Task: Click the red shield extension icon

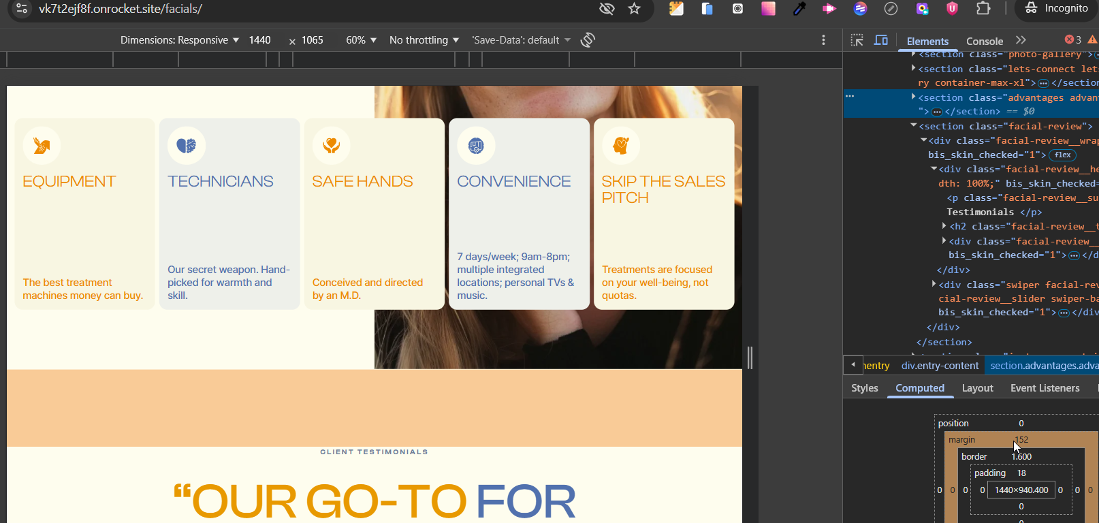Action: pos(952,9)
